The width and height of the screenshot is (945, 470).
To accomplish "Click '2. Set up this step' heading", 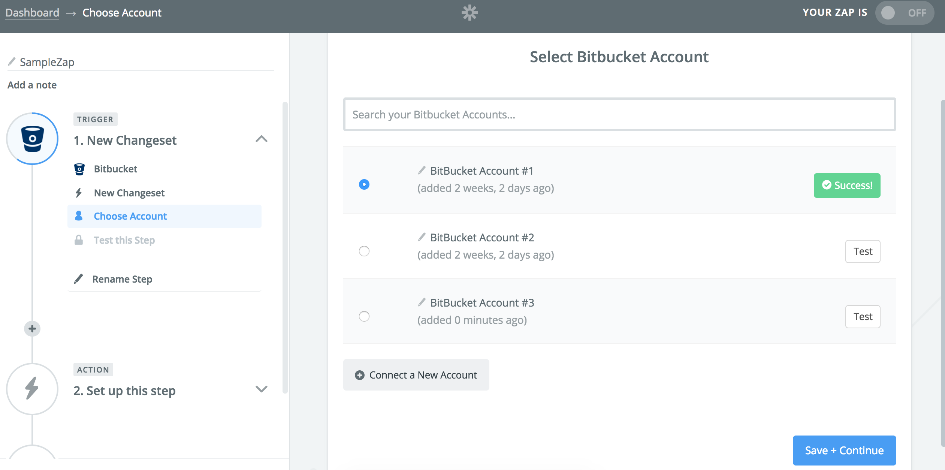I will click(x=124, y=391).
